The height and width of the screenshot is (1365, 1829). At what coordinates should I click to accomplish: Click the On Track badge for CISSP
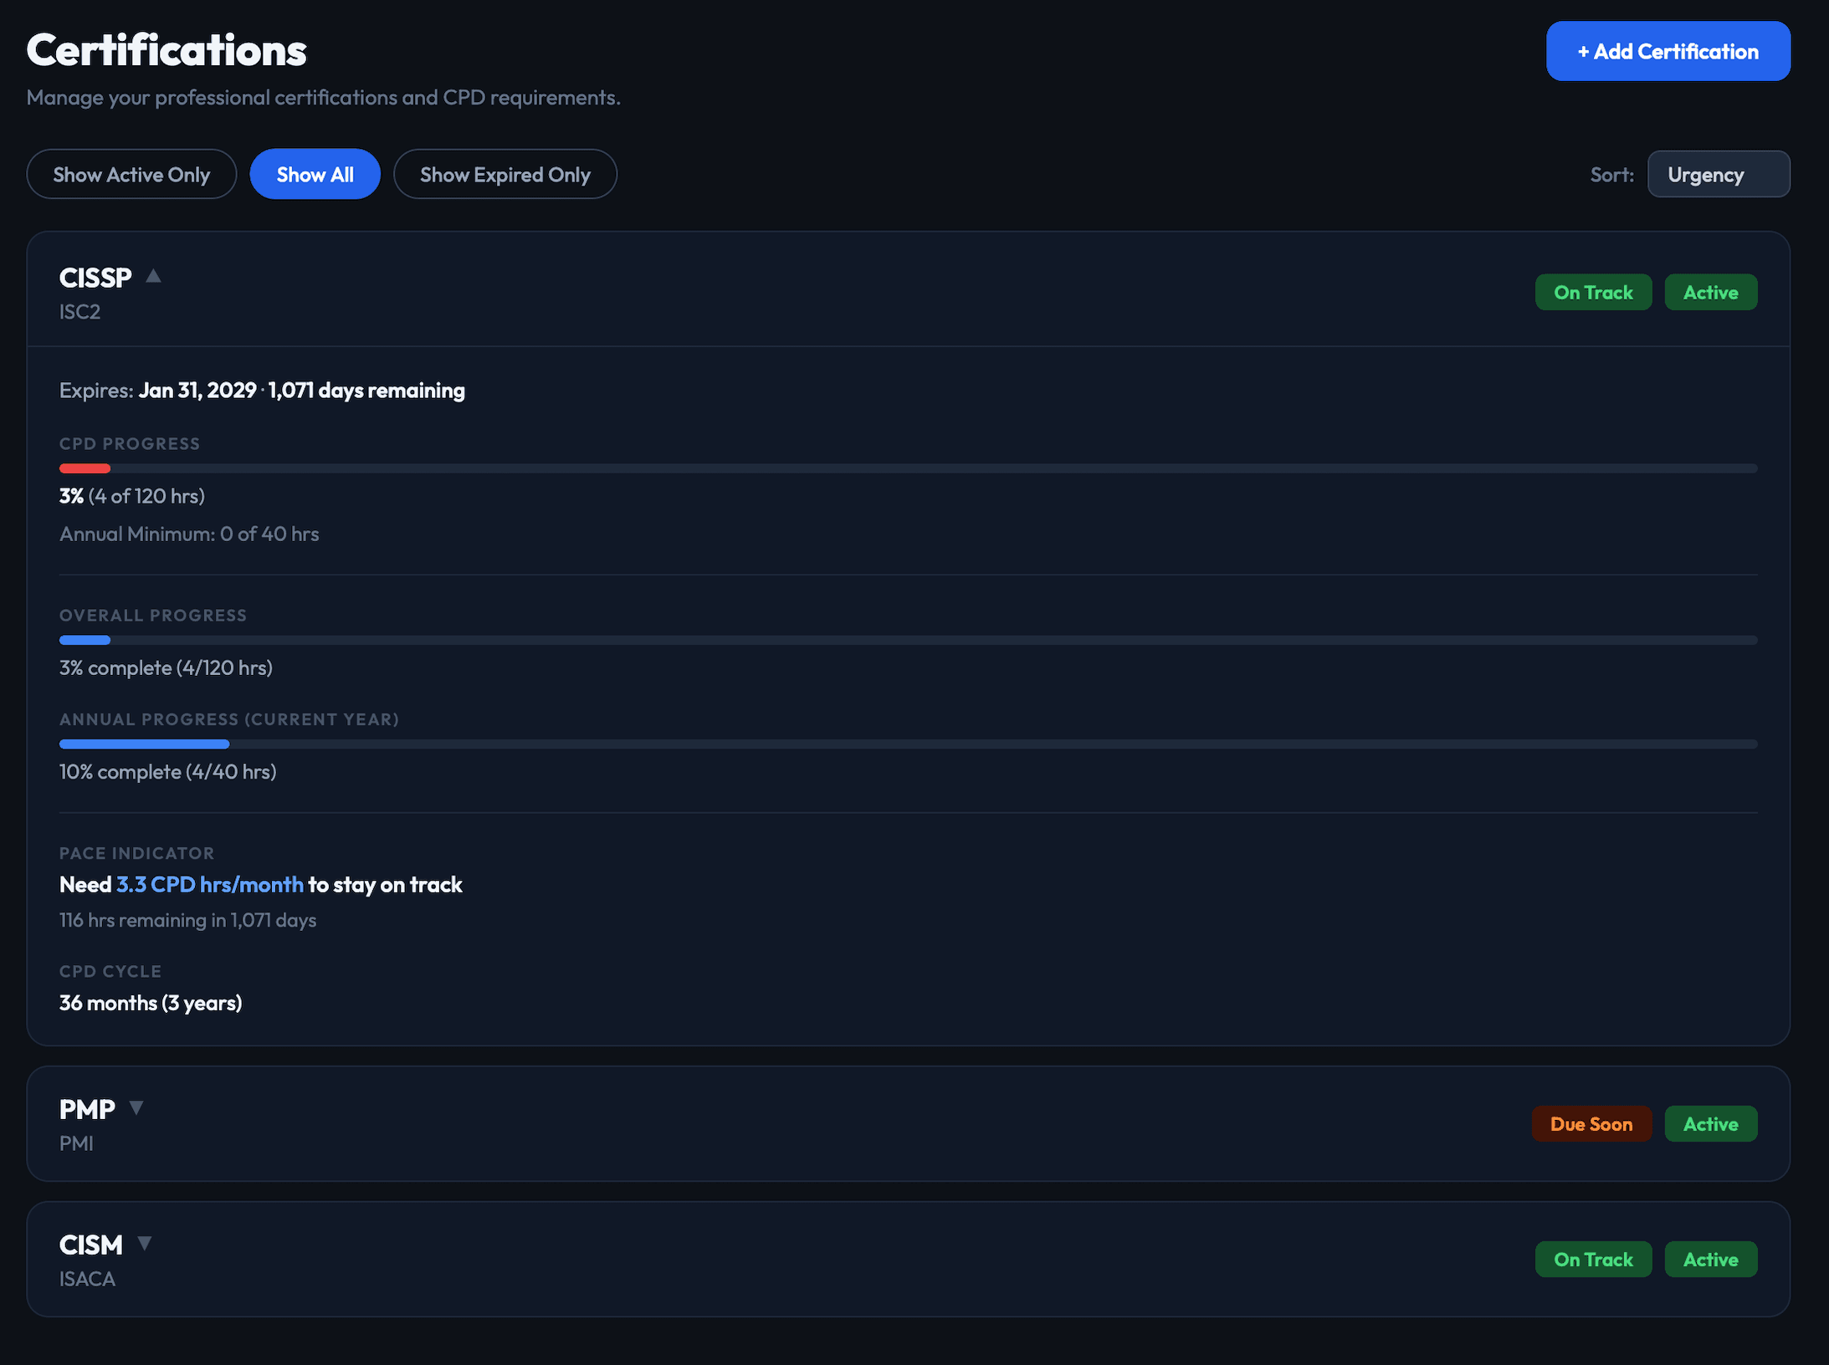[1593, 292]
